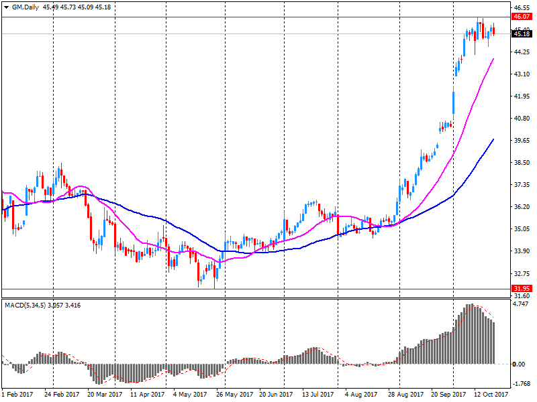
Task: Click the 38.50 price axis label
Action: tap(522, 163)
